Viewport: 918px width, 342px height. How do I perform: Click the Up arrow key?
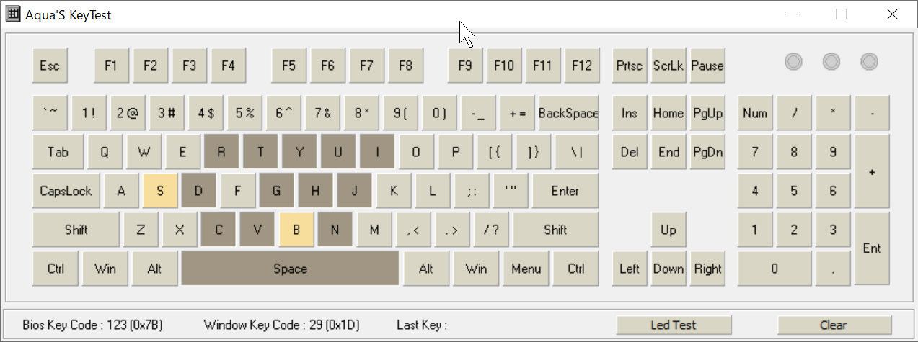(x=668, y=230)
